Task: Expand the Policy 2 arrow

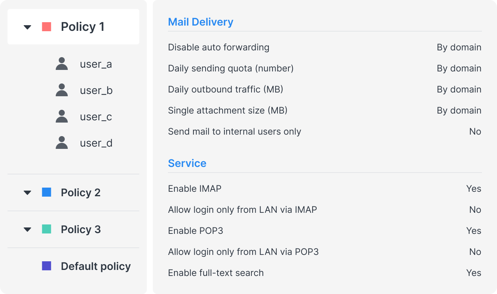Action: [27, 193]
